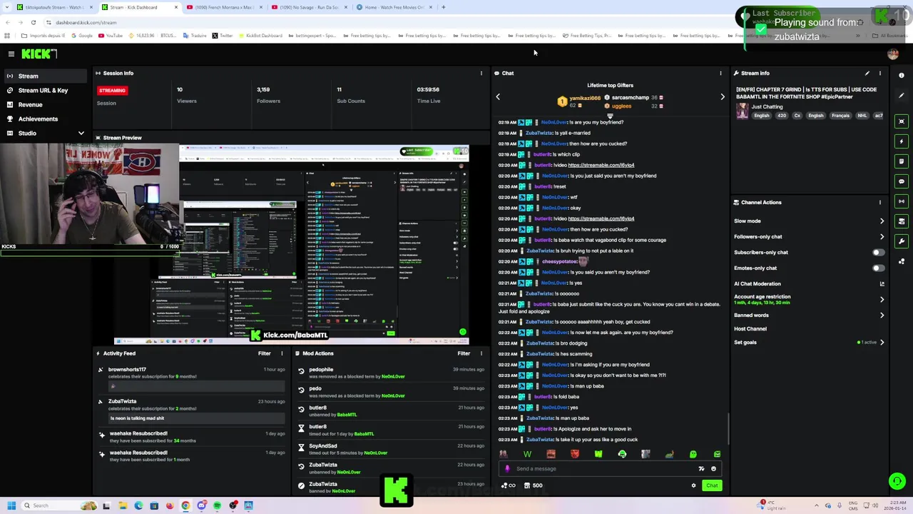913x514 pixels.
Task: Open the green support headset bubble
Action: 897,481
